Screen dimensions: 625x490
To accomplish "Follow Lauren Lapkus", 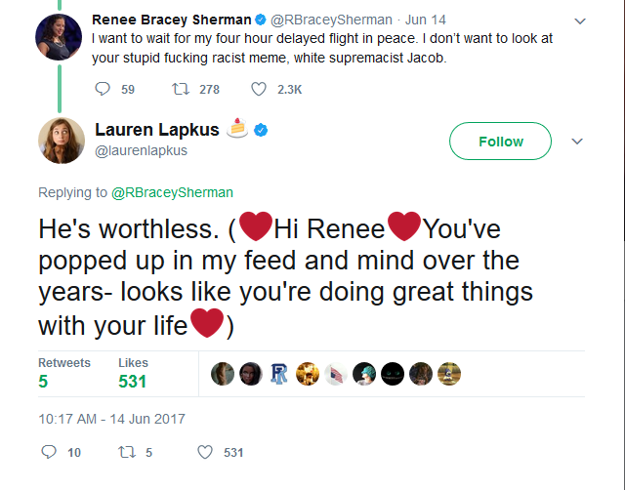I will (x=500, y=141).
